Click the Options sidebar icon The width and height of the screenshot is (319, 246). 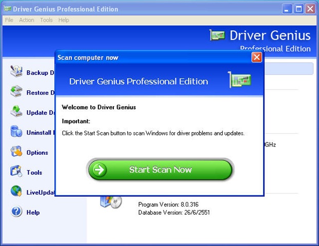(x=16, y=151)
